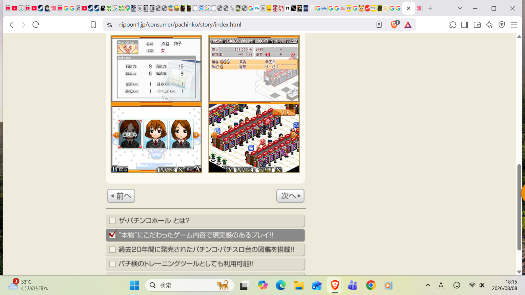Open Task View on the taskbar
Image resolution: width=525 pixels, height=295 pixels.
point(244,285)
